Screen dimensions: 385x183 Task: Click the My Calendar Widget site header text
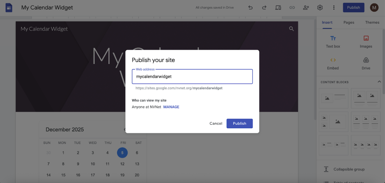(x=44, y=29)
